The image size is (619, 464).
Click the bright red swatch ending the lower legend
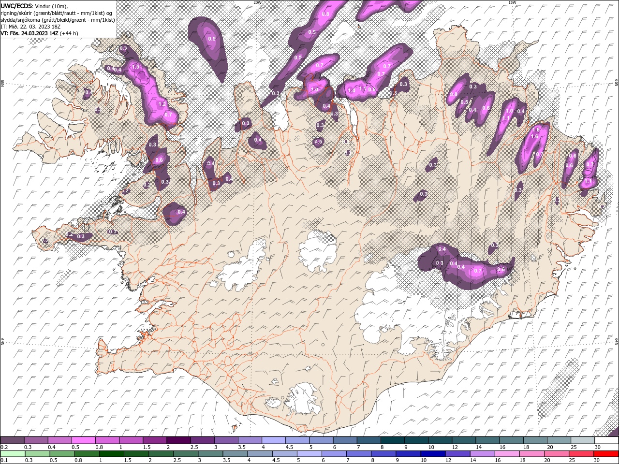point(606,454)
